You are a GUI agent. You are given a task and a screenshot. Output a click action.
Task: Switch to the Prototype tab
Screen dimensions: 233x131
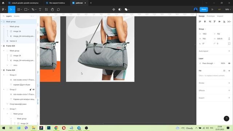click(x=211, y=16)
